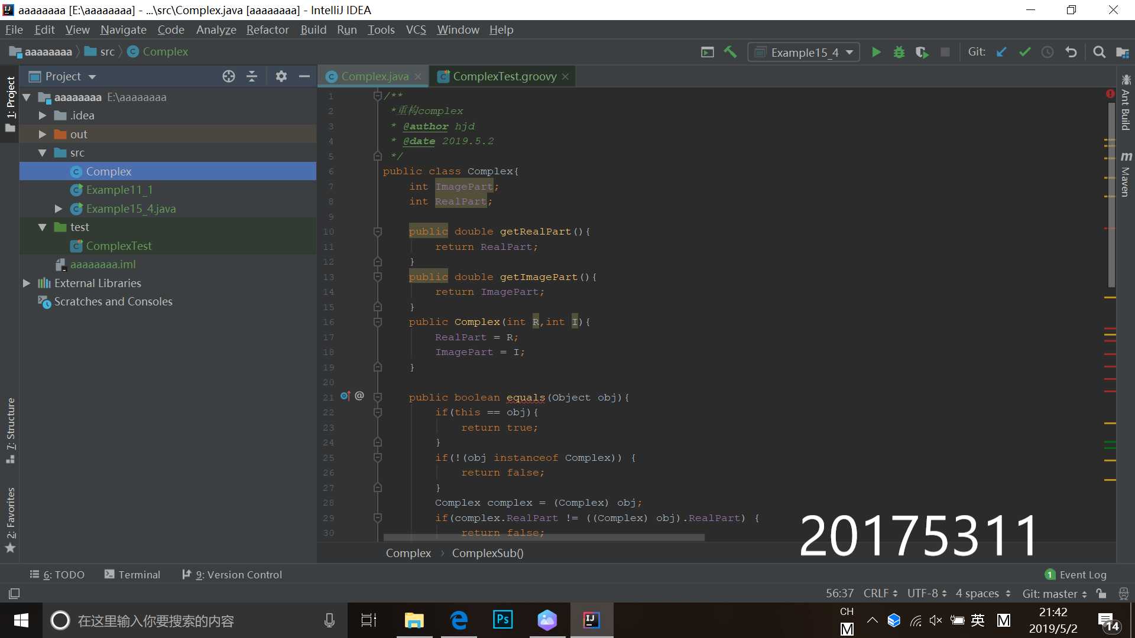Click the Build project hammer icon
The height and width of the screenshot is (638, 1135).
tap(730, 52)
